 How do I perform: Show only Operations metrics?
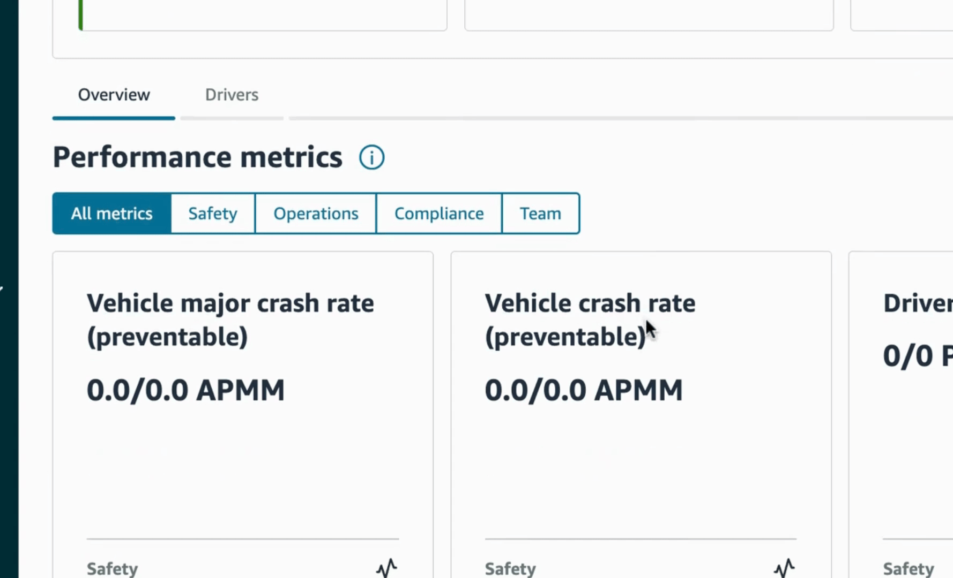[316, 214]
